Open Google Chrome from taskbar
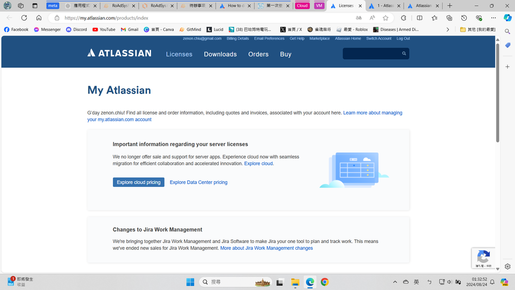515x290 pixels. tap(324, 282)
